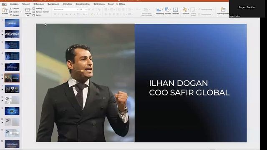
Task: Click the Knippen scissors icon
Action: point(10,8)
